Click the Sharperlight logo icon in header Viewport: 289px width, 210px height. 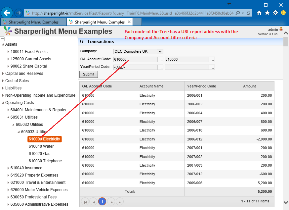(8, 31)
